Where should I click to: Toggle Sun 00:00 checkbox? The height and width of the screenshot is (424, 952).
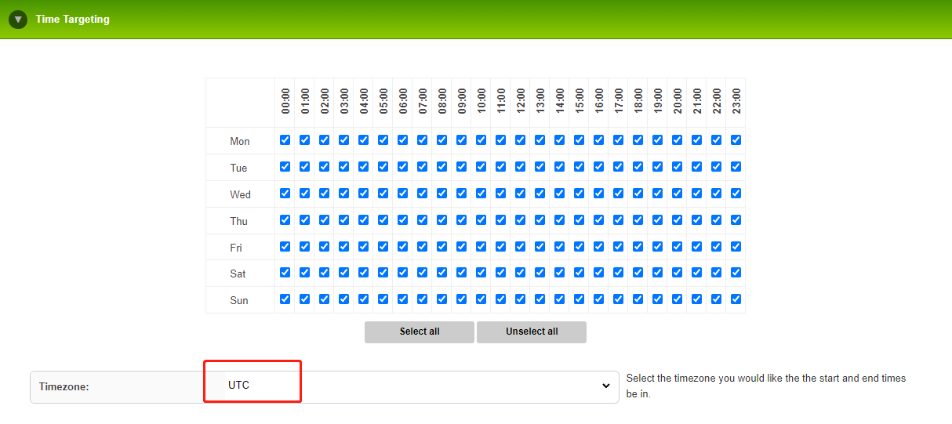(x=285, y=299)
